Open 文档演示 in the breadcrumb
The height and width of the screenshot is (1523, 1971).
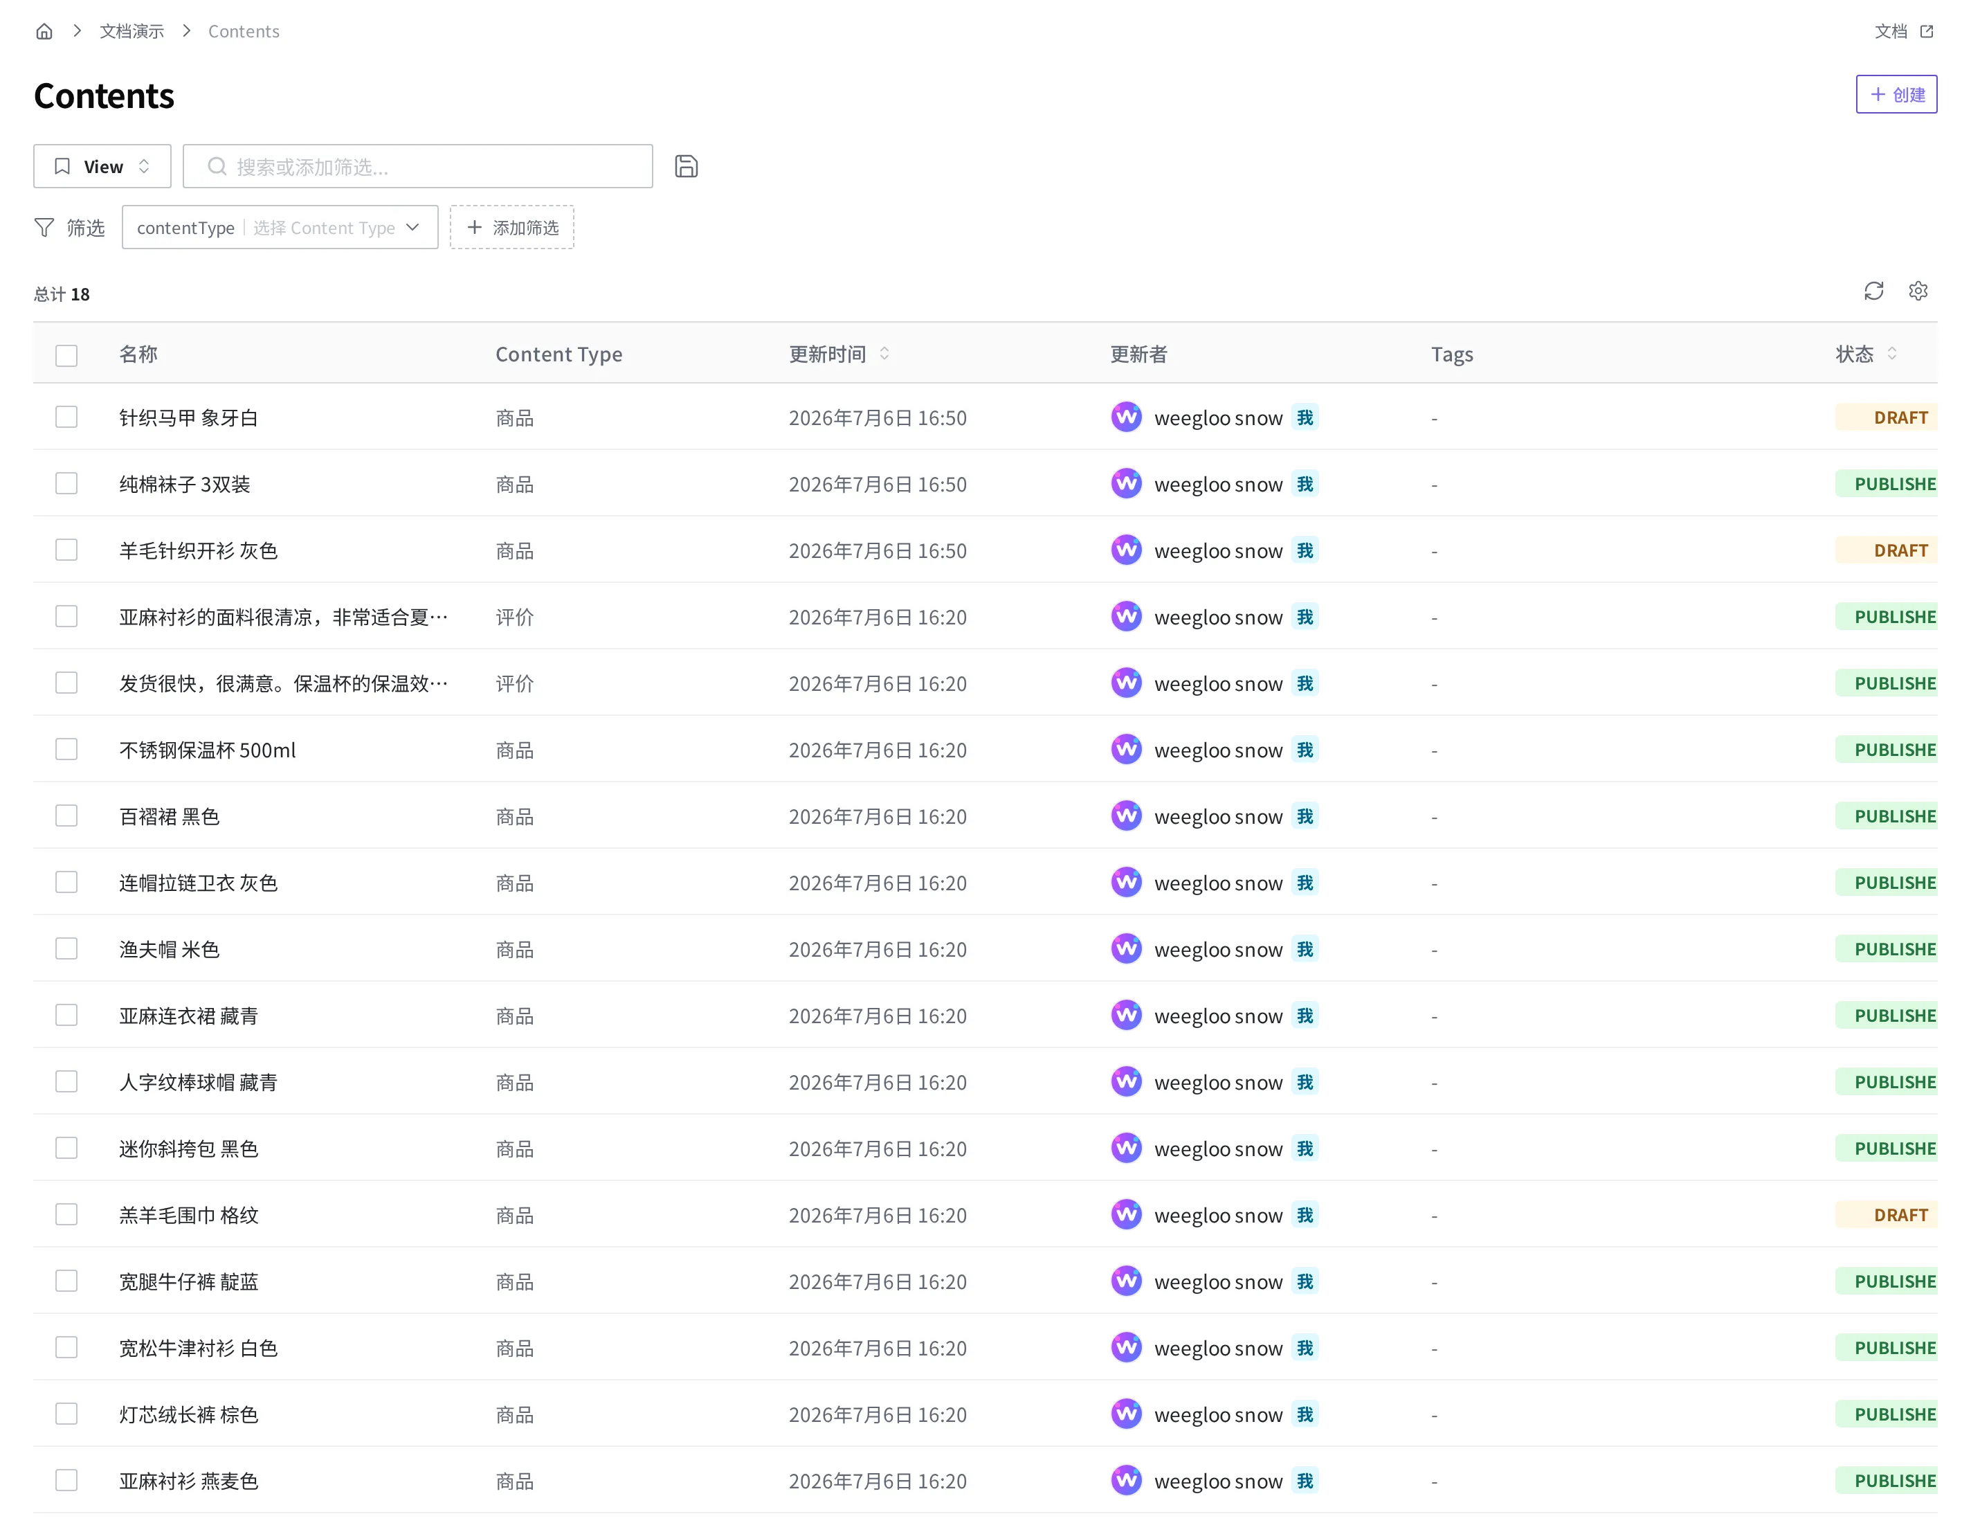(131, 32)
